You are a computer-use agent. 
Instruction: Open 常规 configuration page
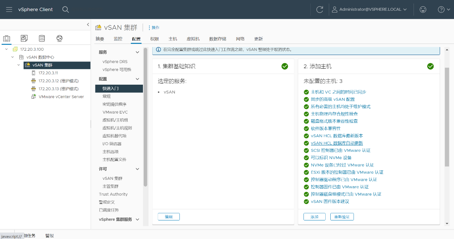107,96
